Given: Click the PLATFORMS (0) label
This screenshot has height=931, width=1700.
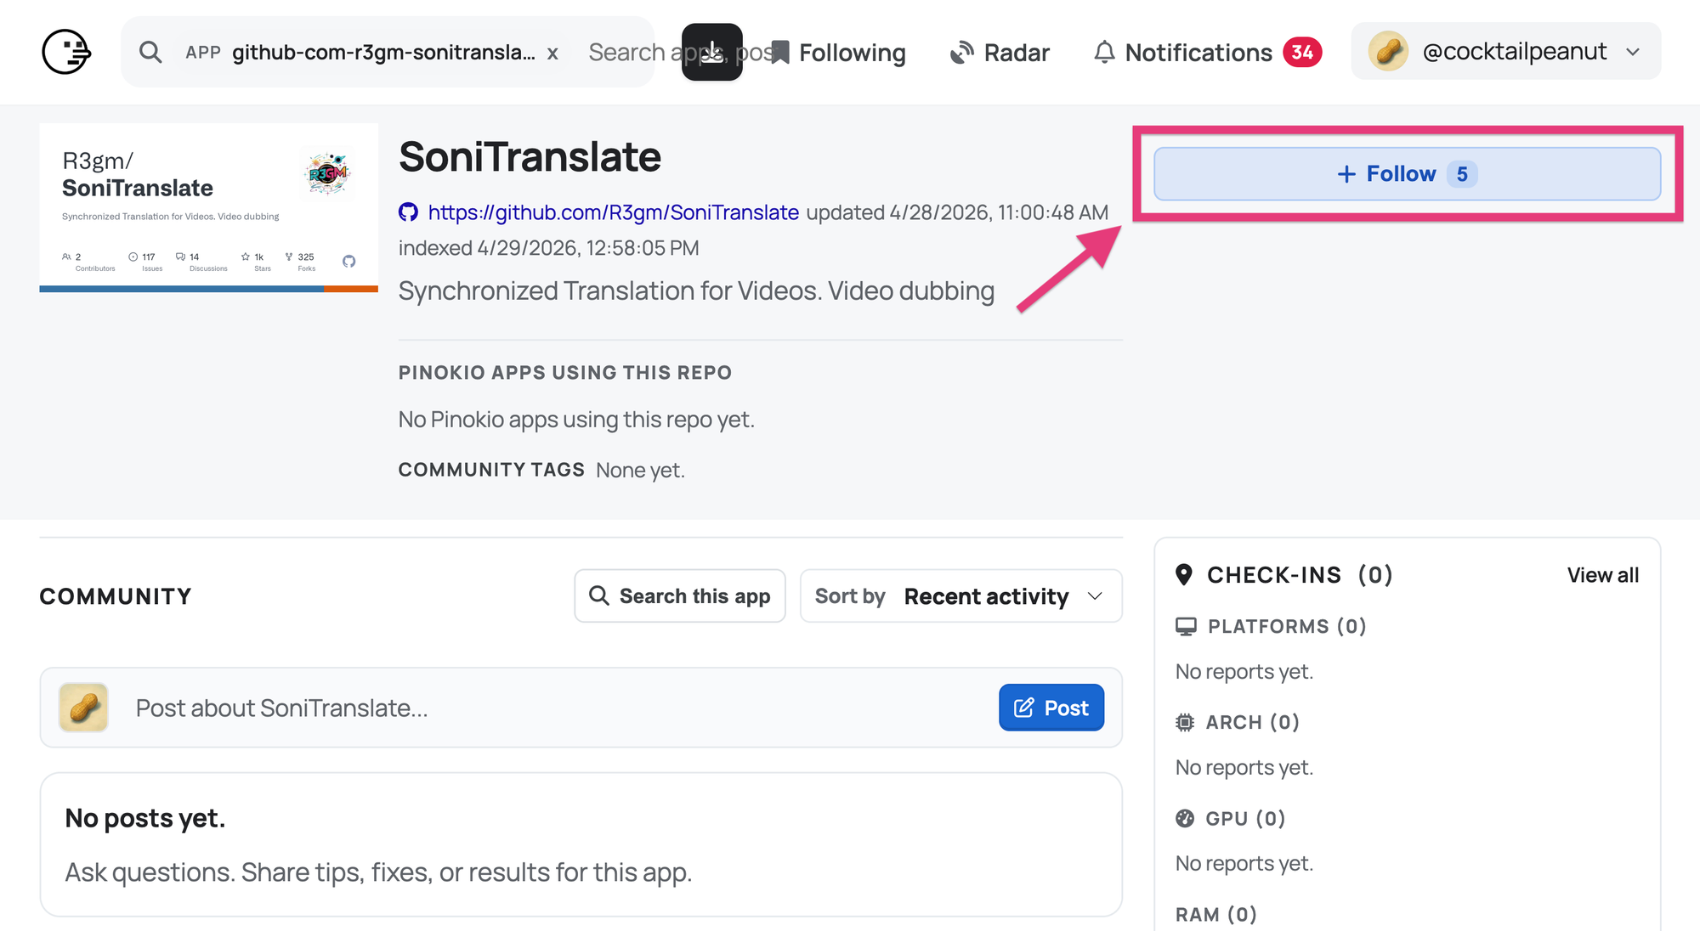Looking at the screenshot, I should click(x=1287, y=627).
